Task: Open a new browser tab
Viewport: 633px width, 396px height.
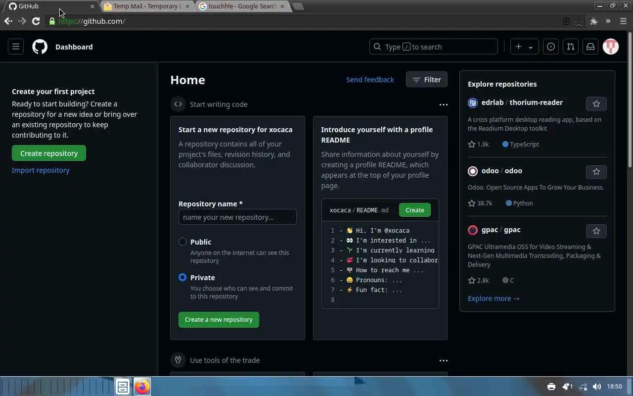Action: [x=298, y=6]
